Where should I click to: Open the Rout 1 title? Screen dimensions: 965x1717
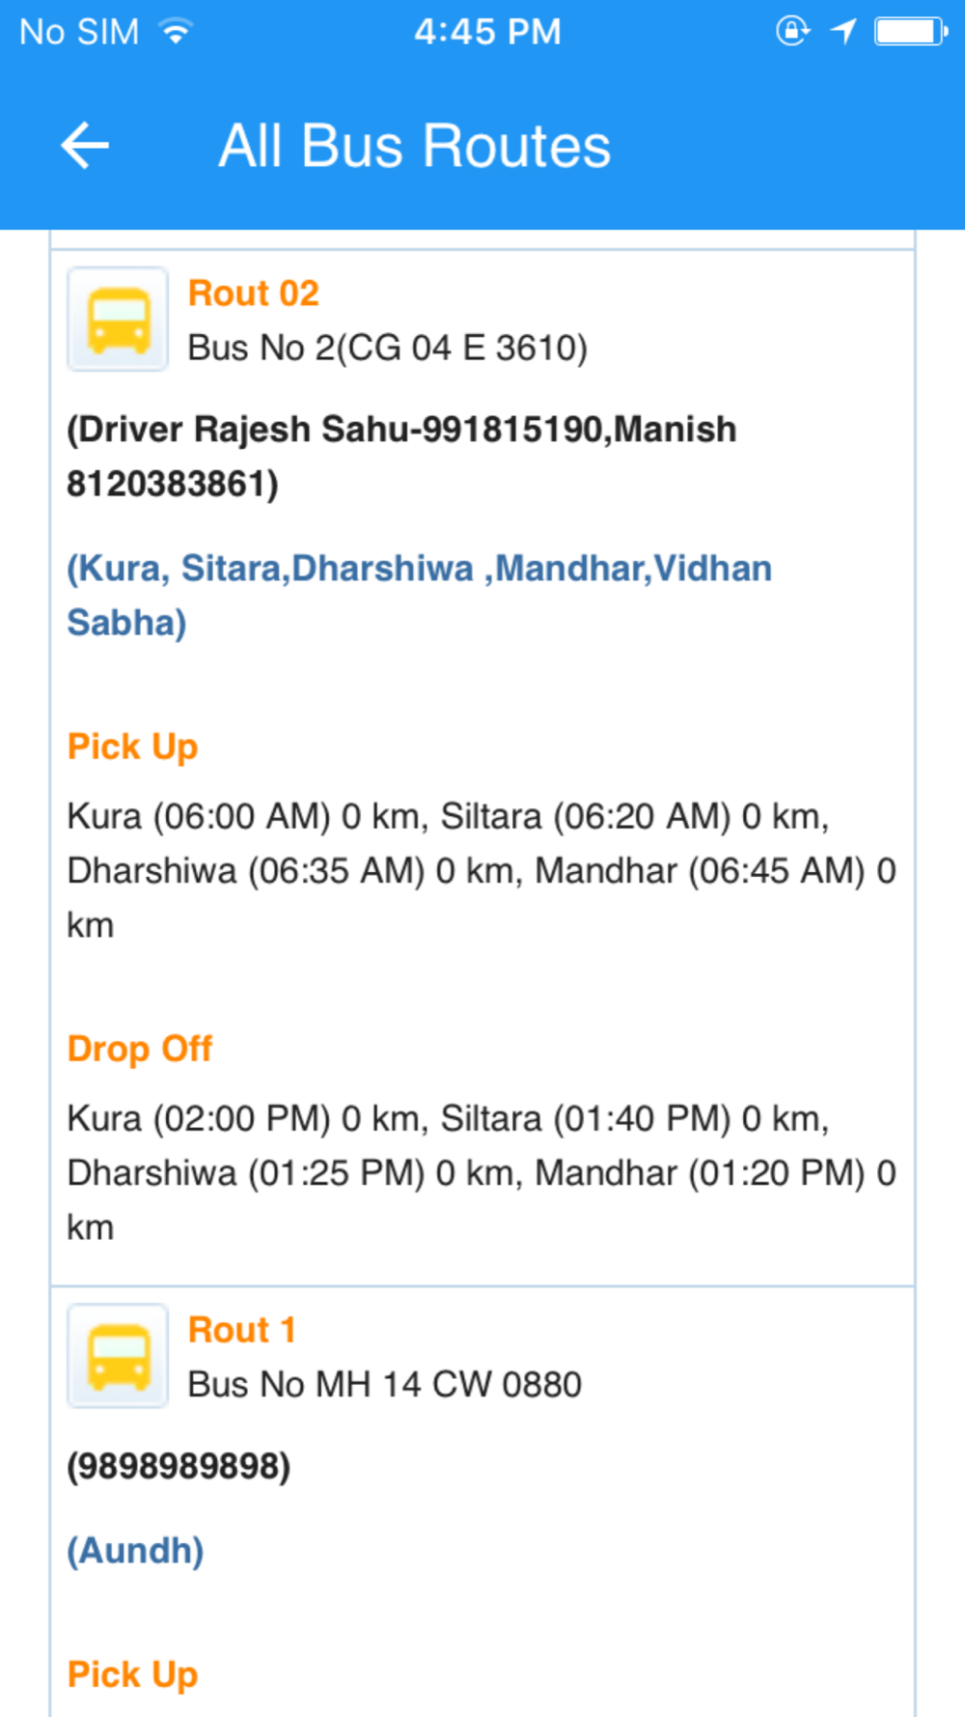[x=241, y=1330]
